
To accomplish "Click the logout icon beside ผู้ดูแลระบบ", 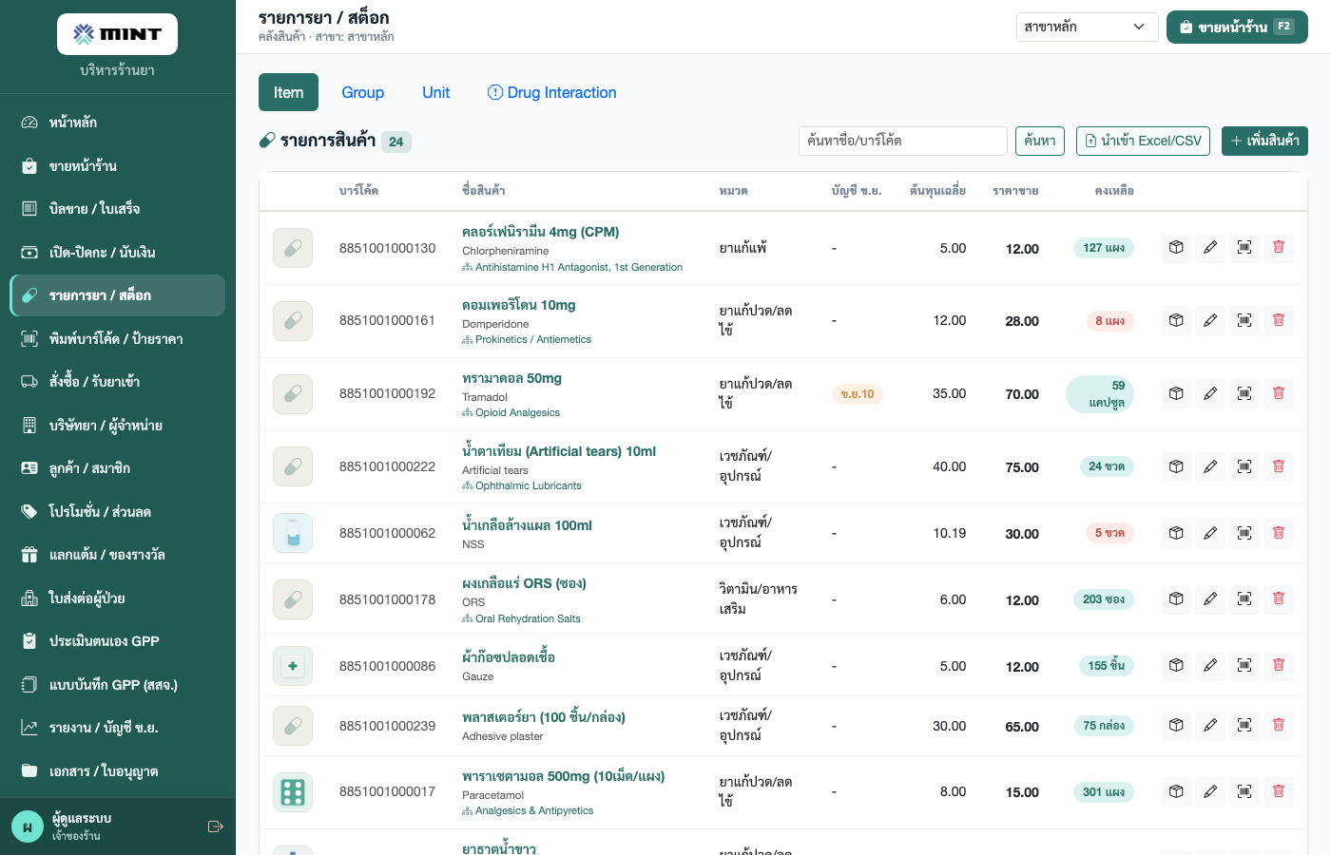I will (216, 826).
